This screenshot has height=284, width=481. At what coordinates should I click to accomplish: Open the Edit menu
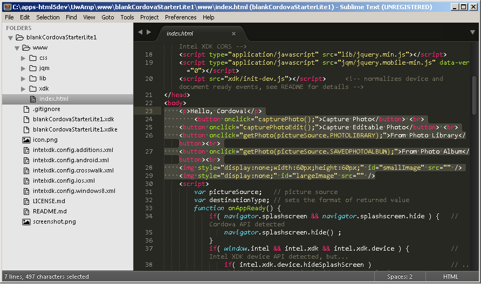click(25, 17)
